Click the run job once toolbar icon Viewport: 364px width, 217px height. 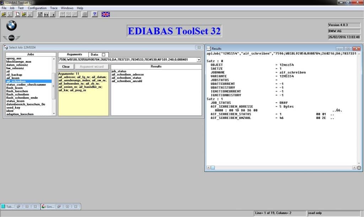click(x=46, y=14)
